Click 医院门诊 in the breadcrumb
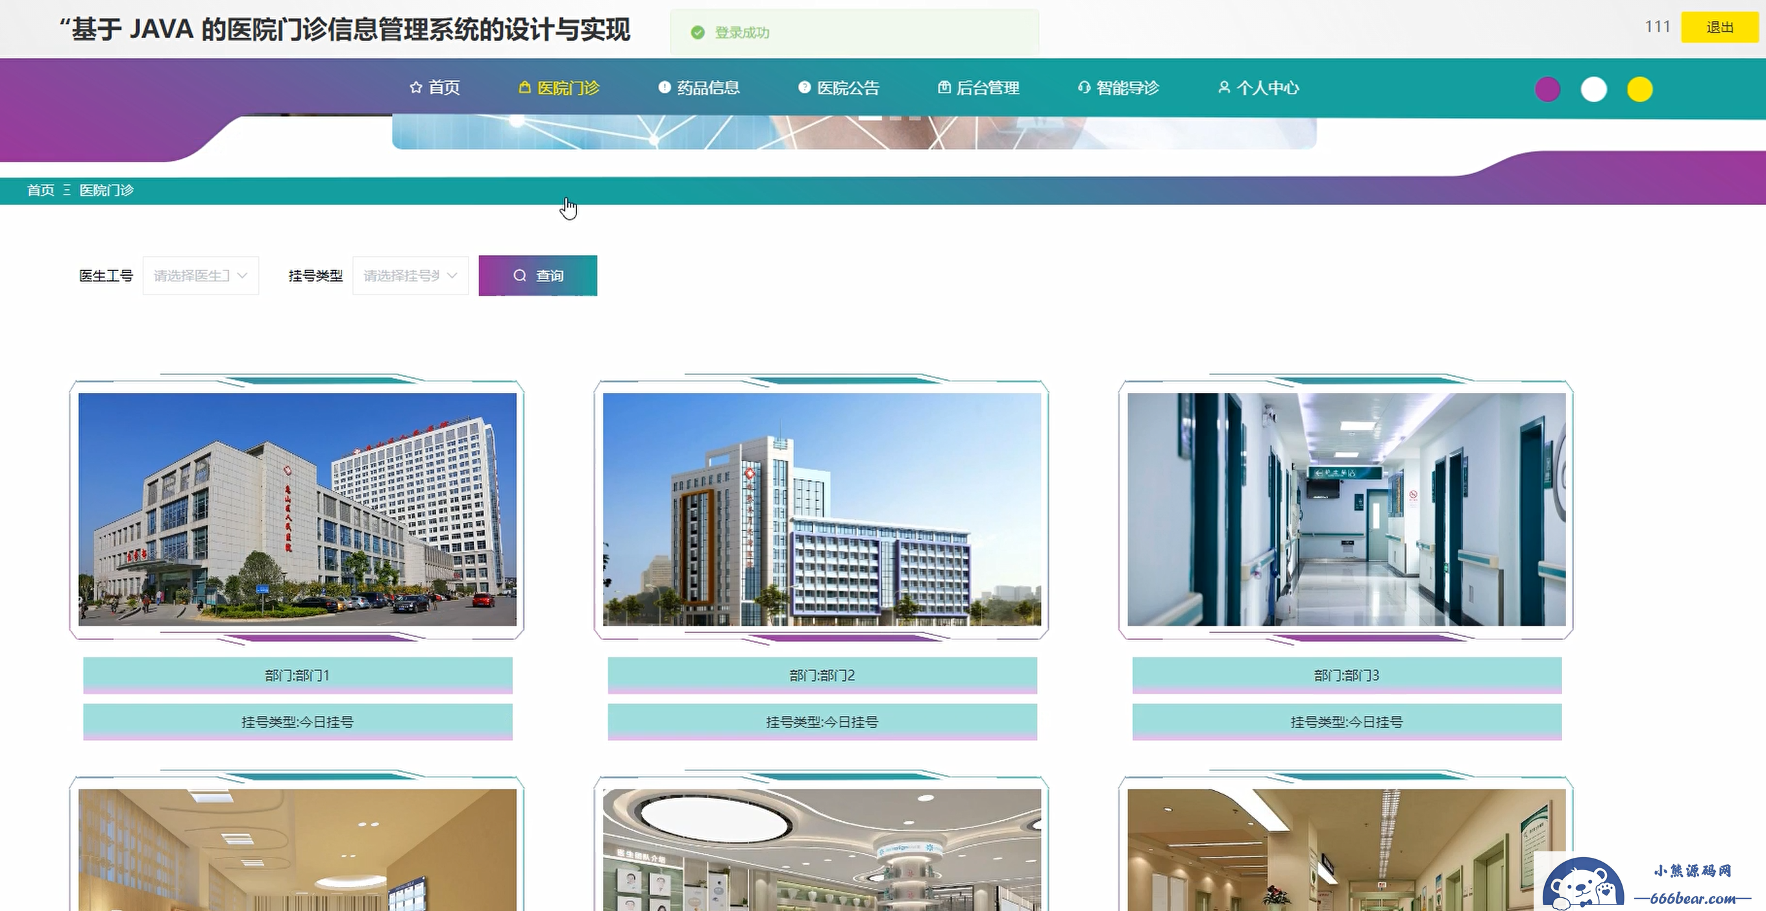The height and width of the screenshot is (911, 1766). pos(106,191)
